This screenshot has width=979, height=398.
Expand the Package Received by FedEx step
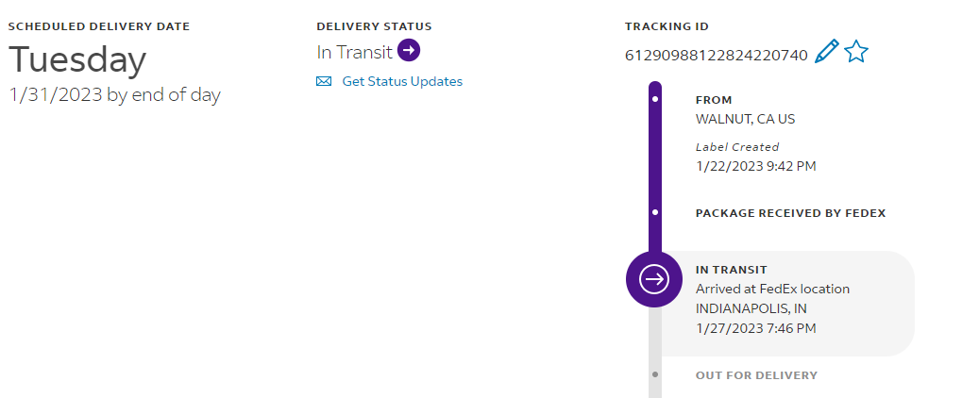[x=790, y=213]
